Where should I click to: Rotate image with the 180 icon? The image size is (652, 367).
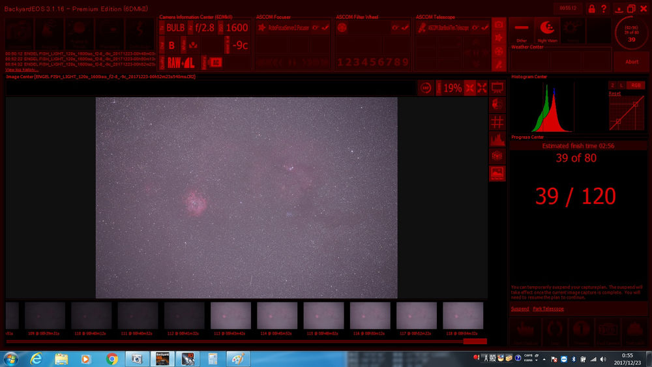coord(425,88)
